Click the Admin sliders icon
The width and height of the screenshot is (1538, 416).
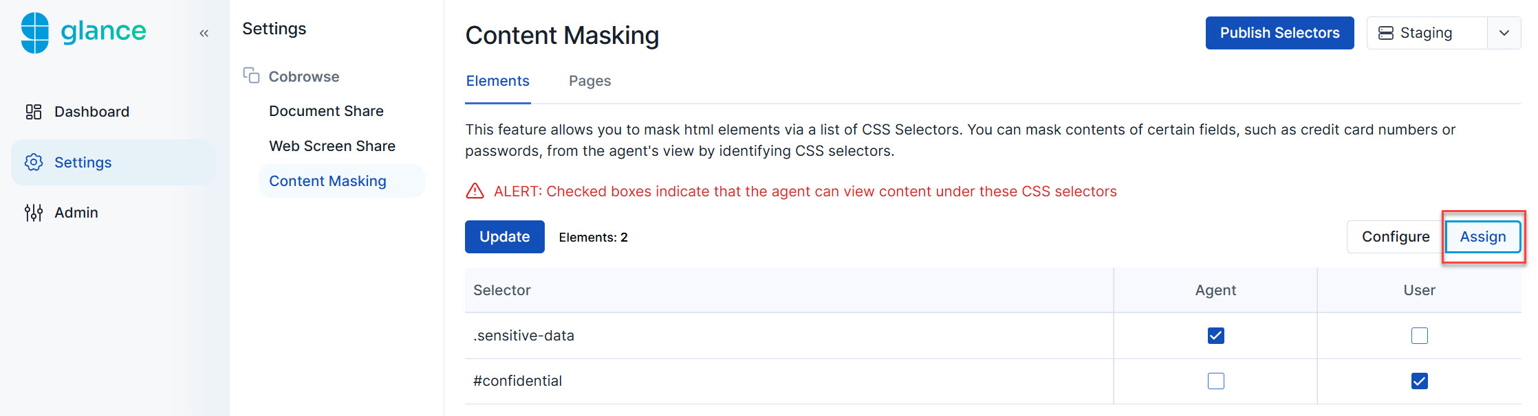(34, 213)
